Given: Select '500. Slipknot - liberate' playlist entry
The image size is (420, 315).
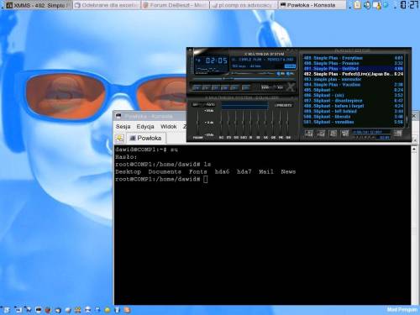Looking at the screenshot, I should (354, 117).
